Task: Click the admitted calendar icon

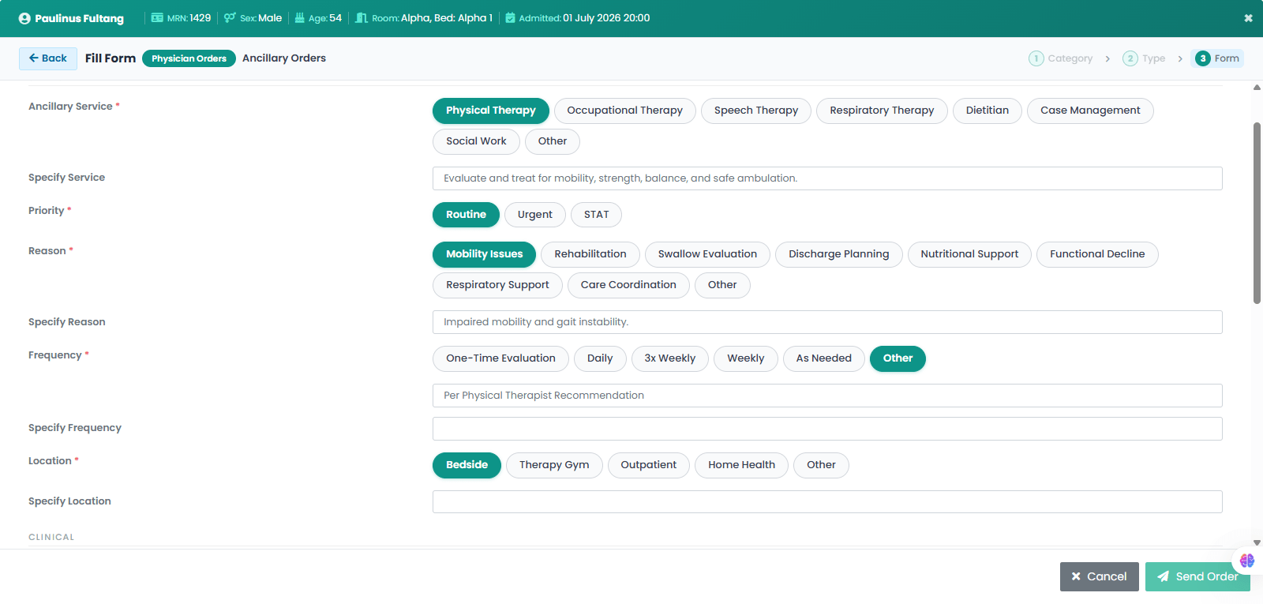Action: tap(510, 17)
